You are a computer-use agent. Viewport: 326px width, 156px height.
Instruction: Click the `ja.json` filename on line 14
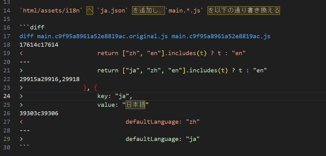pyautogui.click(x=113, y=11)
